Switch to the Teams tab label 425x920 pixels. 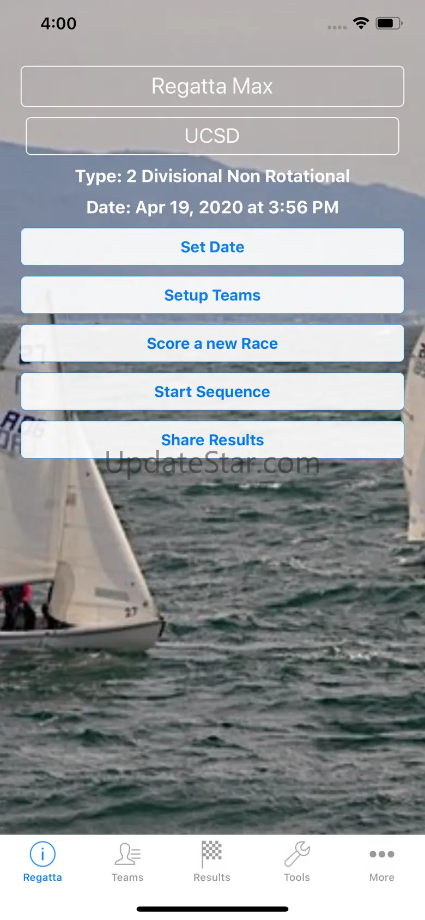tap(127, 877)
